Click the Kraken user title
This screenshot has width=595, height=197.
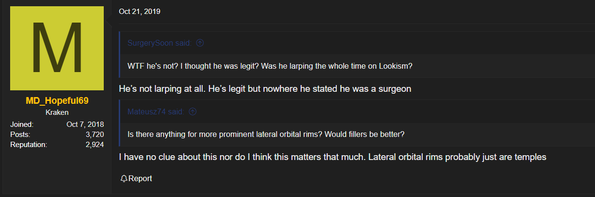(57, 112)
